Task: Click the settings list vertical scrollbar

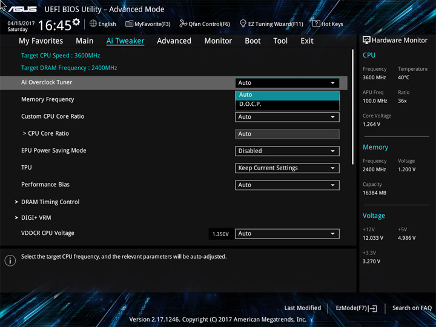Action: pos(353,107)
